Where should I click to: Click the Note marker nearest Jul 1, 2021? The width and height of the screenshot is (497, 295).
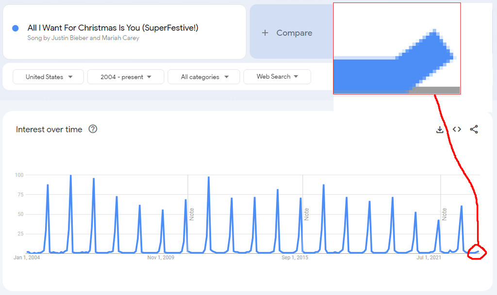pyautogui.click(x=445, y=214)
